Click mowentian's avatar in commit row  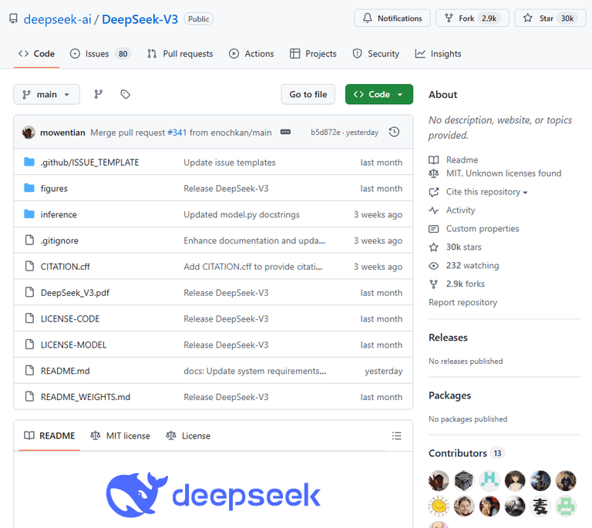(29, 133)
